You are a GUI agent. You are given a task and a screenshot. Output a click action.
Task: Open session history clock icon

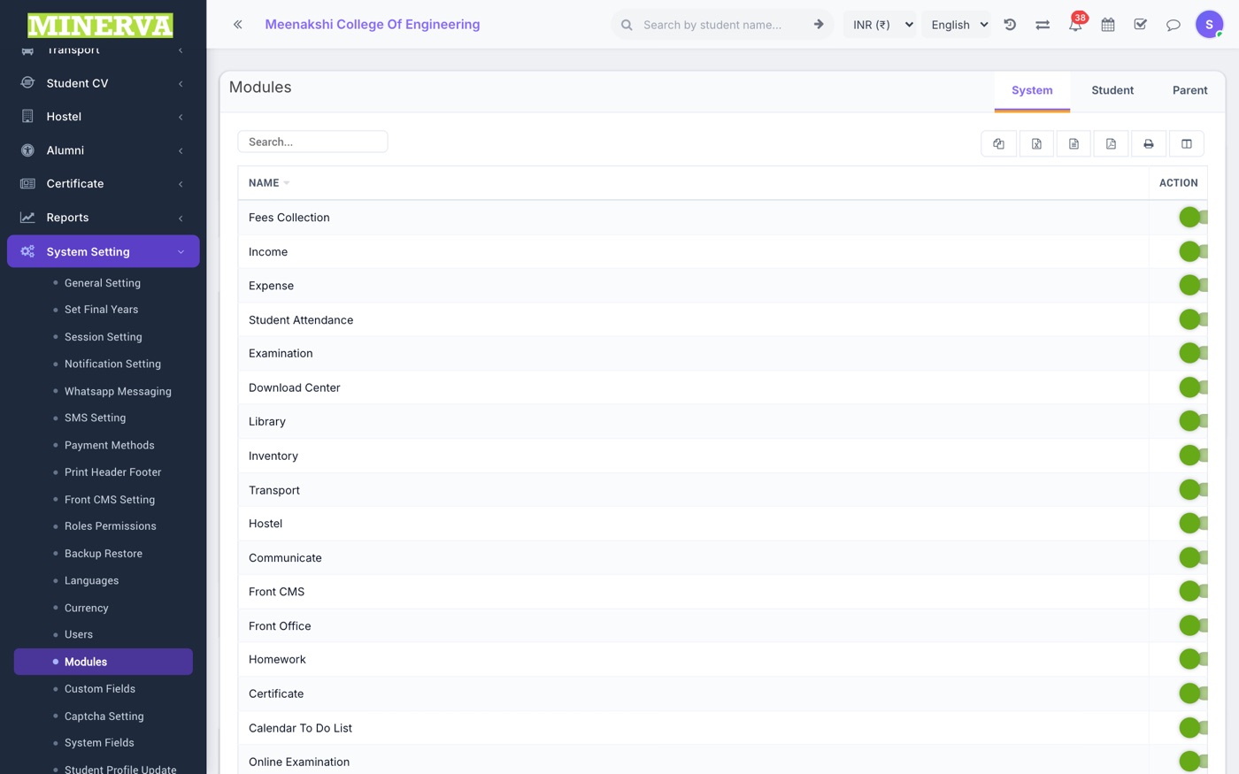pyautogui.click(x=1010, y=25)
